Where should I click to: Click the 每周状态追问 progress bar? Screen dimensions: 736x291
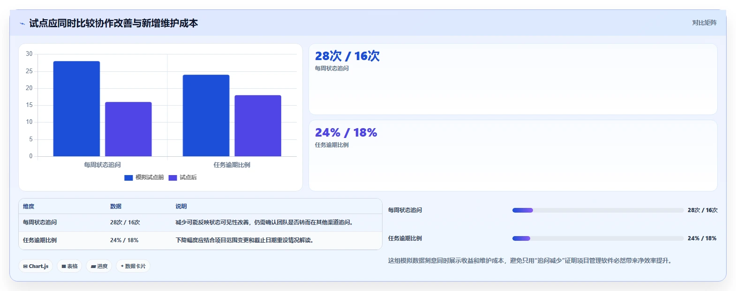[598, 210]
